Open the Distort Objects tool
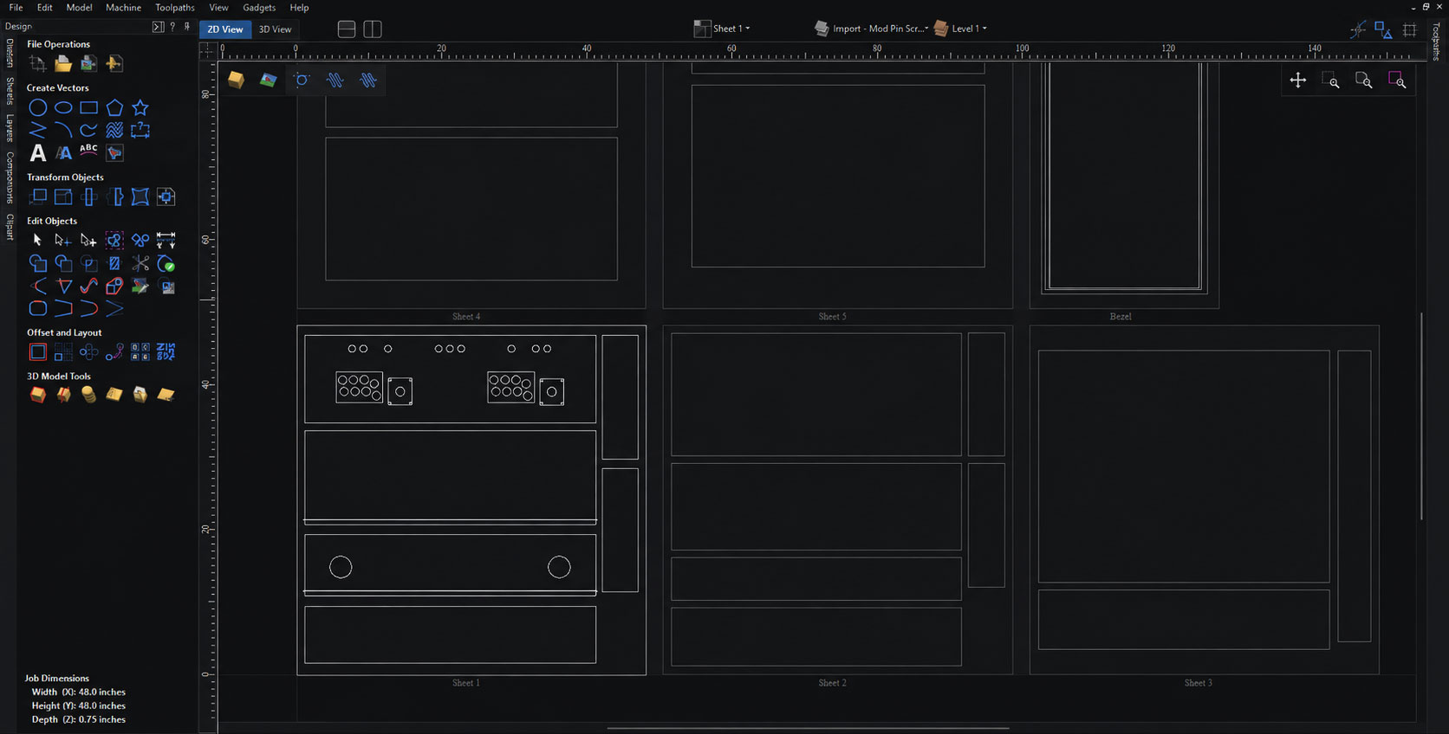This screenshot has height=734, width=1449. click(x=140, y=197)
